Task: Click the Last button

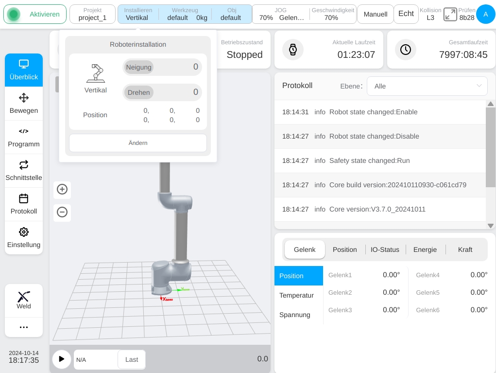Action: 132,359
